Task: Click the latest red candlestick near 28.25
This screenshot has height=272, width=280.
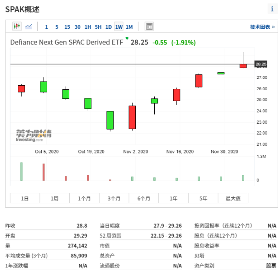Action: click(x=243, y=66)
